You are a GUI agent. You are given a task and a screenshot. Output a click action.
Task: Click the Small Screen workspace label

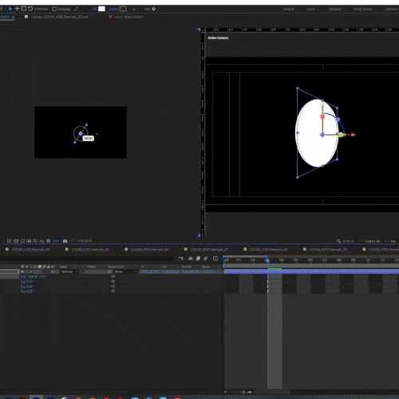coord(362,9)
